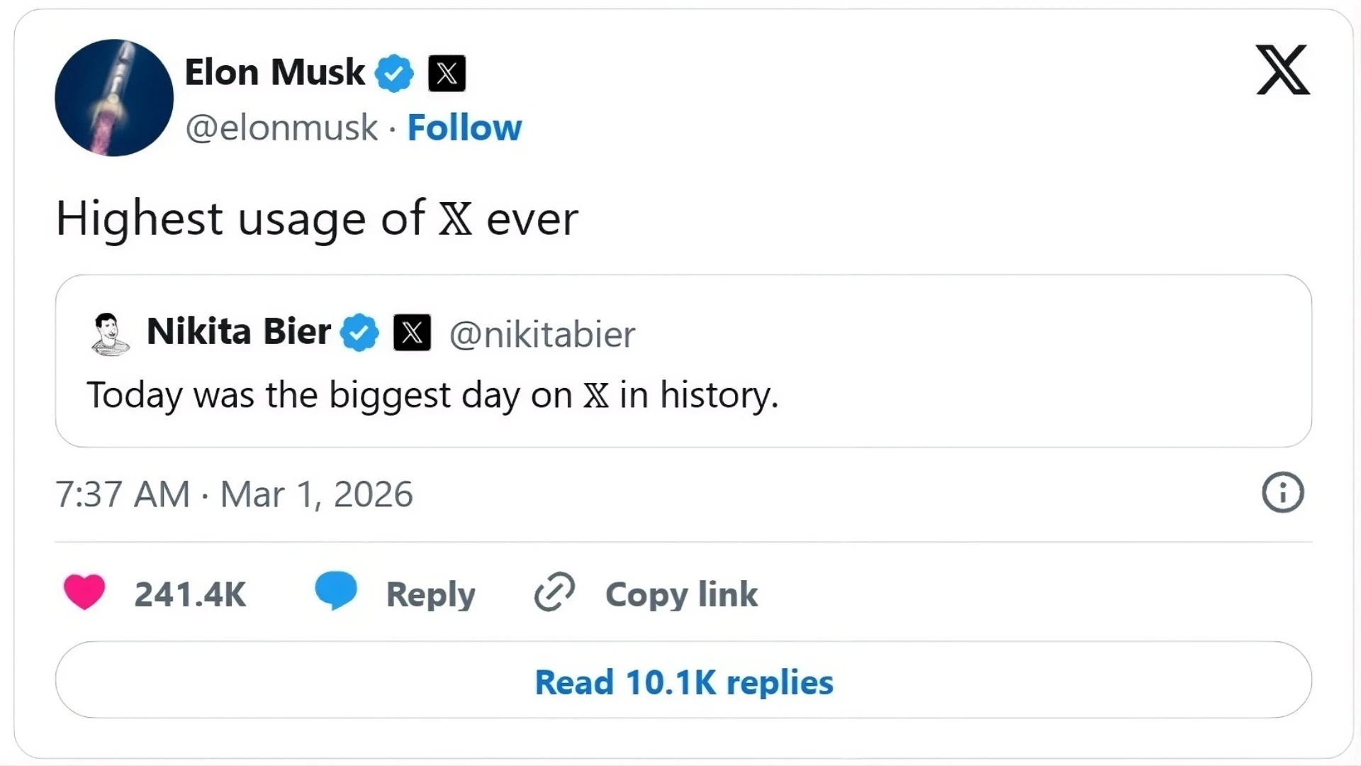Click Elon Musk's blue verified badge
The image size is (1361, 766).
point(394,73)
